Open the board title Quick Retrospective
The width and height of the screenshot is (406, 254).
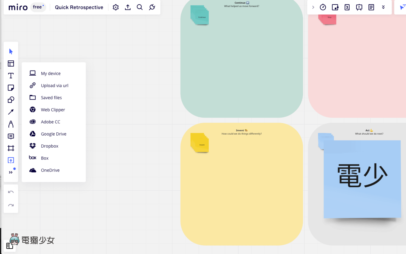click(x=79, y=7)
